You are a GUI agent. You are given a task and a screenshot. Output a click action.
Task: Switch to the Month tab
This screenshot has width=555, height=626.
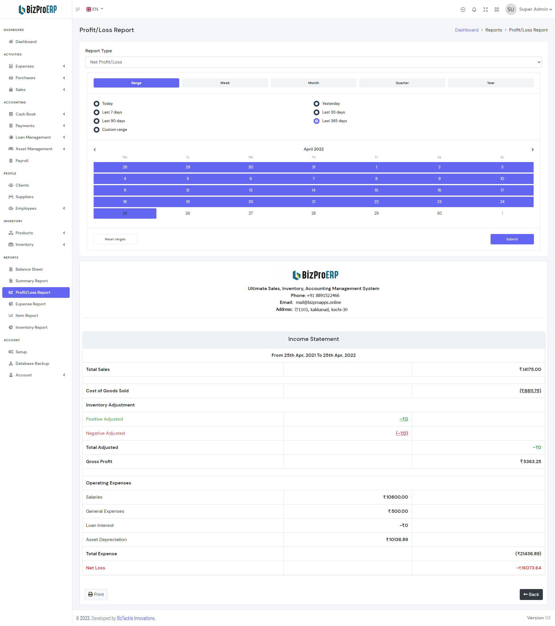tap(314, 83)
